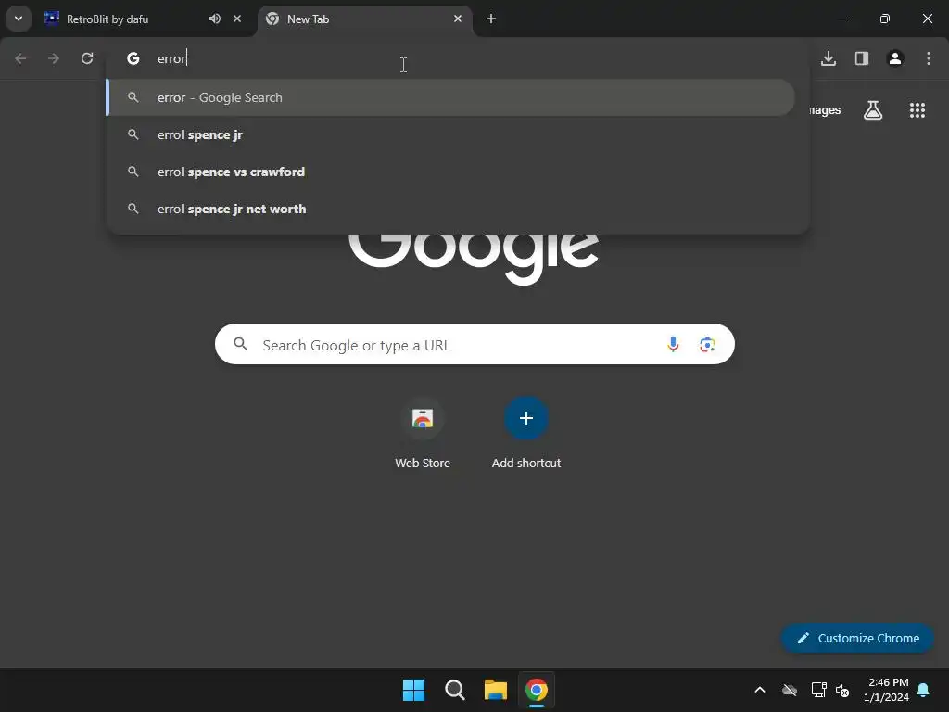Viewport: 949px width, 712px height.
Task: Open the Search Labs flask icon
Action: click(873, 110)
